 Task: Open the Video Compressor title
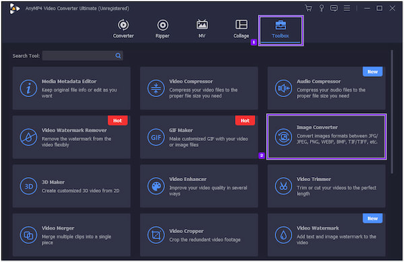pyautogui.click(x=191, y=81)
